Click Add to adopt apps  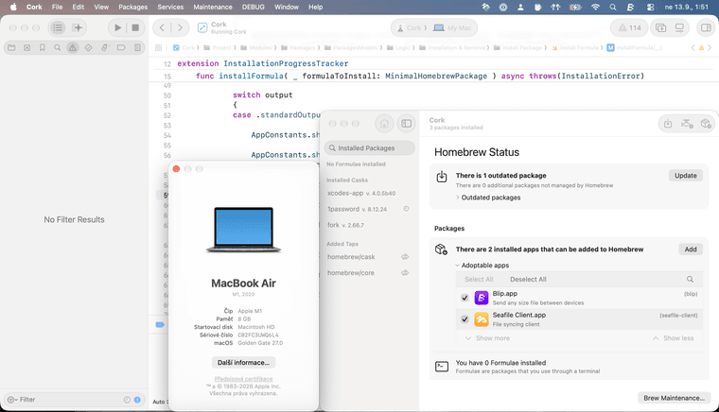pyautogui.click(x=691, y=249)
